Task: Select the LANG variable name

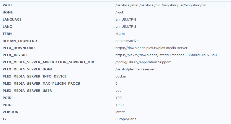Action: [x=7, y=27]
